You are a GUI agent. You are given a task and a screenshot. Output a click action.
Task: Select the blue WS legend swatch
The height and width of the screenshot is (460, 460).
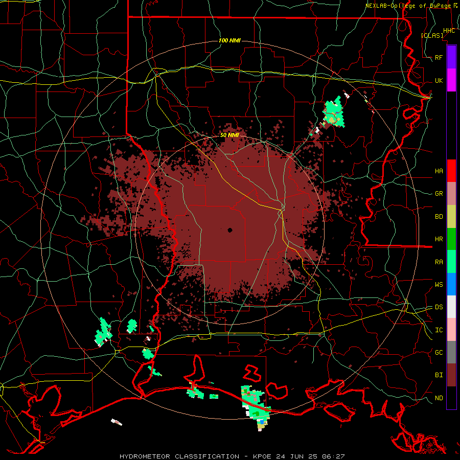click(451, 284)
